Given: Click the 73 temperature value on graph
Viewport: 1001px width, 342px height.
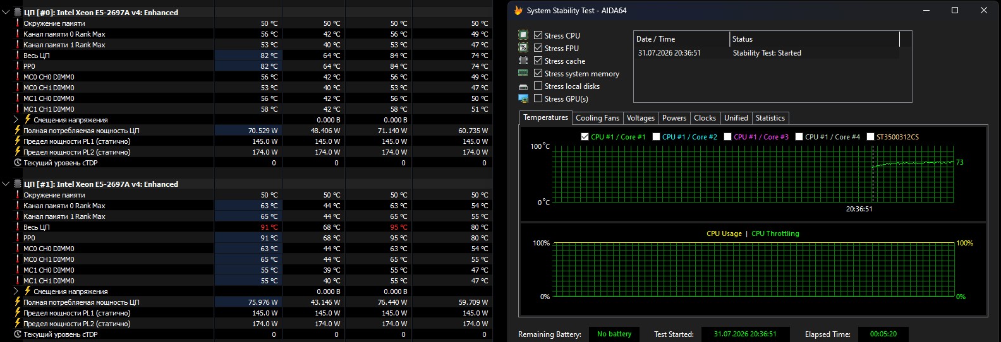Looking at the screenshot, I should click(x=959, y=162).
